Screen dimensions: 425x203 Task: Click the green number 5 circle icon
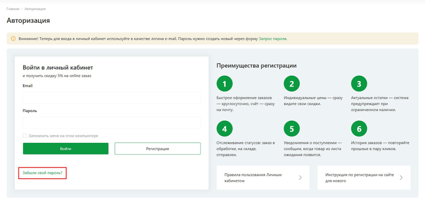(x=292, y=129)
